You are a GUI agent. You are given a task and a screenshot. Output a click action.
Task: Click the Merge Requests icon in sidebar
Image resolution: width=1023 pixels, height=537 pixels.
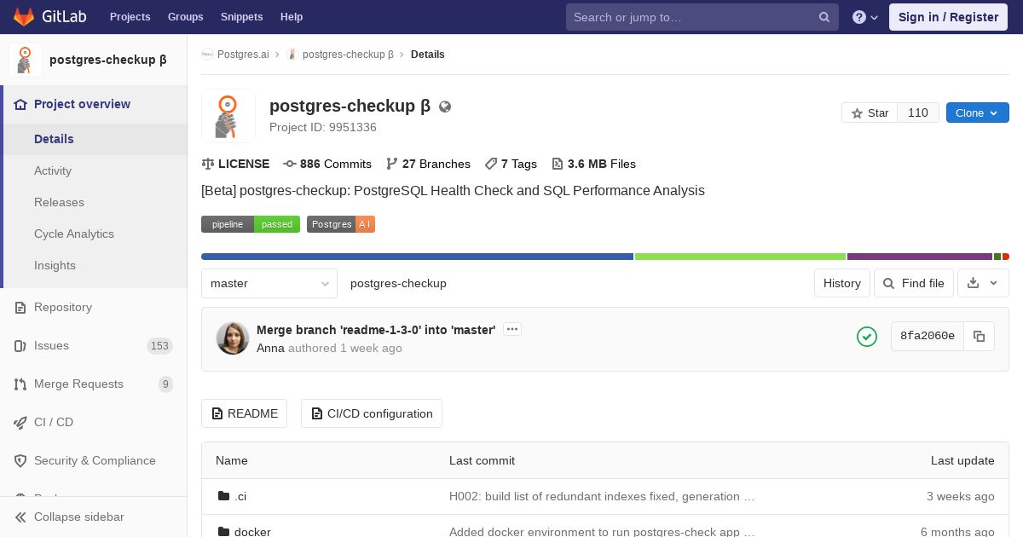coord(20,384)
